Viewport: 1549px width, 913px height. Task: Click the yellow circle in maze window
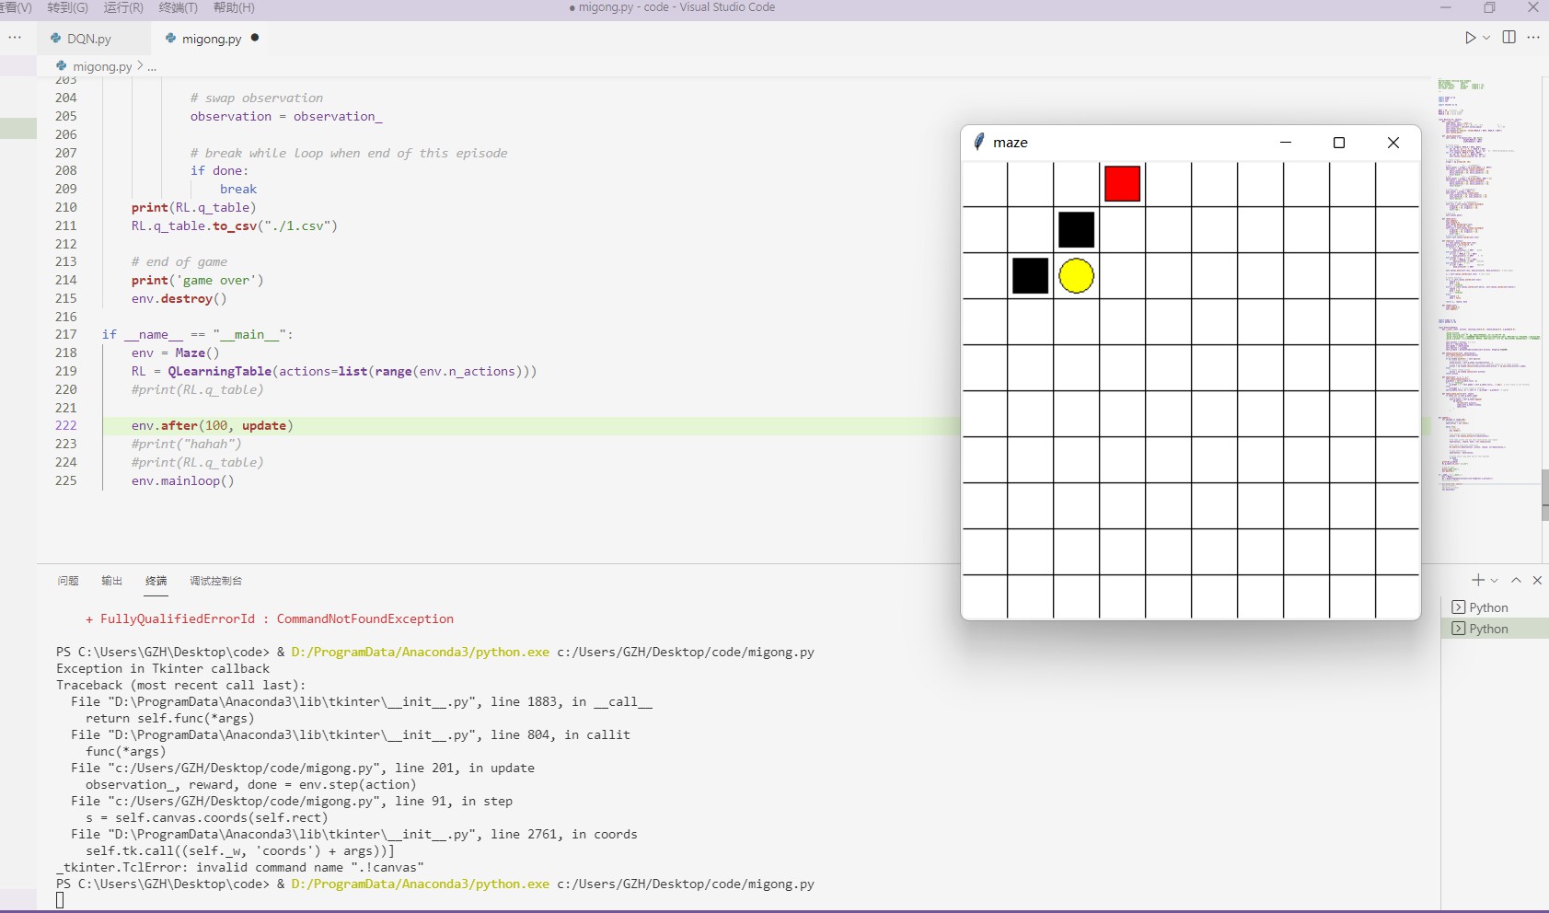[x=1076, y=275]
